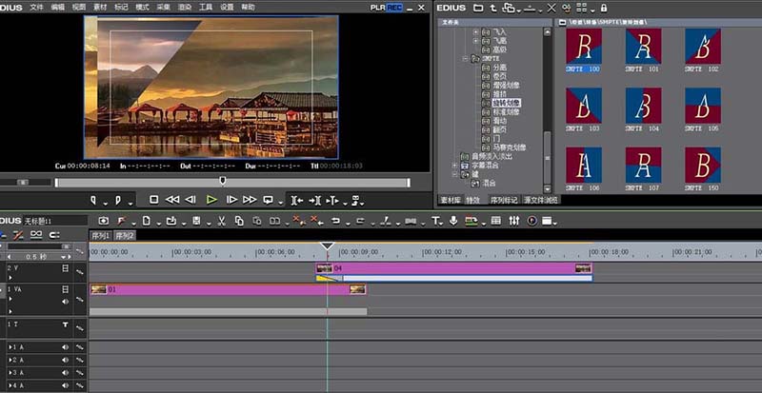This screenshot has width=762, height=393.
Task: Click the delete X icon in effects toolbar
Action: tap(551, 7)
